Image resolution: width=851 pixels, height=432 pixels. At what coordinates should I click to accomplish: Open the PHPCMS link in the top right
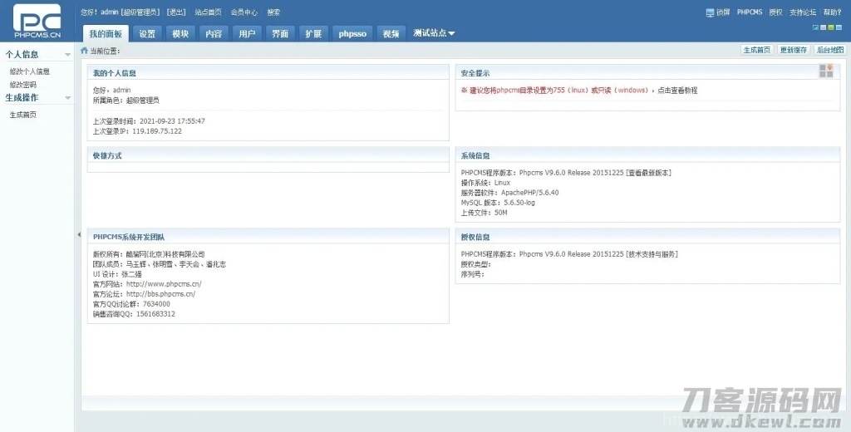pos(750,12)
